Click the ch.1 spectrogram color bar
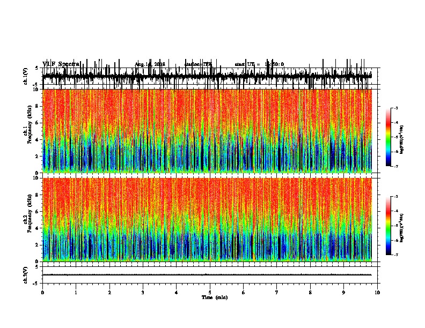Screen dimensions: 425x328 click(389, 137)
